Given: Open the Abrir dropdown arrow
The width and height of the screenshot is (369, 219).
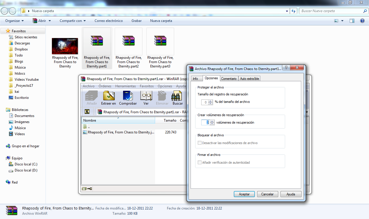Looking at the screenshot, I should point(50,21).
